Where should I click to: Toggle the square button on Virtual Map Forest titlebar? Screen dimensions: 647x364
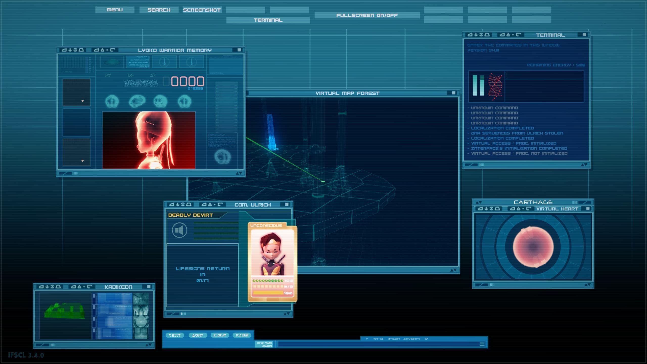(454, 93)
